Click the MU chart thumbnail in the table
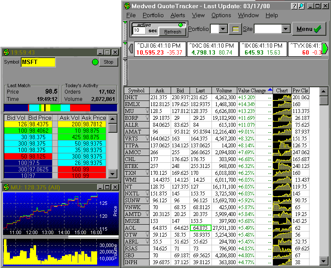Screen dimensions: 331x268 coord(282,110)
